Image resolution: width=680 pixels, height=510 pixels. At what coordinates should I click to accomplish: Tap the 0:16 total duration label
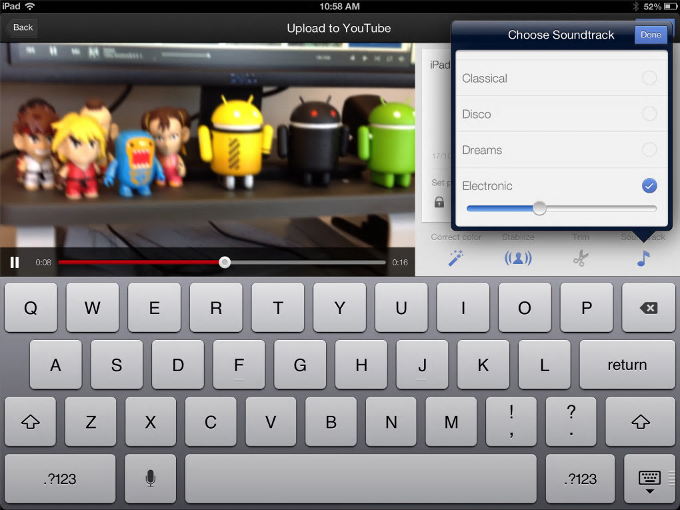pos(400,263)
